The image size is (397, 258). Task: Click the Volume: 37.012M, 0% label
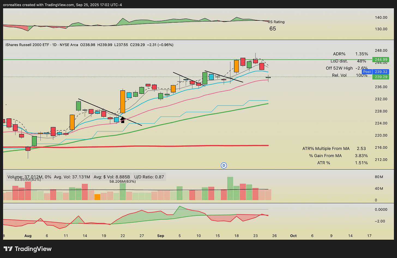[29, 177]
